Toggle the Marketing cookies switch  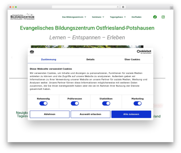coord(138,103)
